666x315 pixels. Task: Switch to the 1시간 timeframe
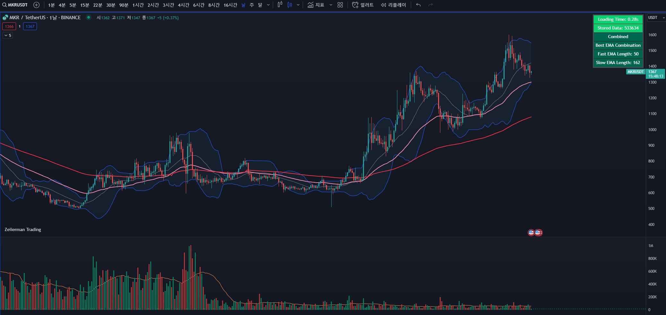138,5
